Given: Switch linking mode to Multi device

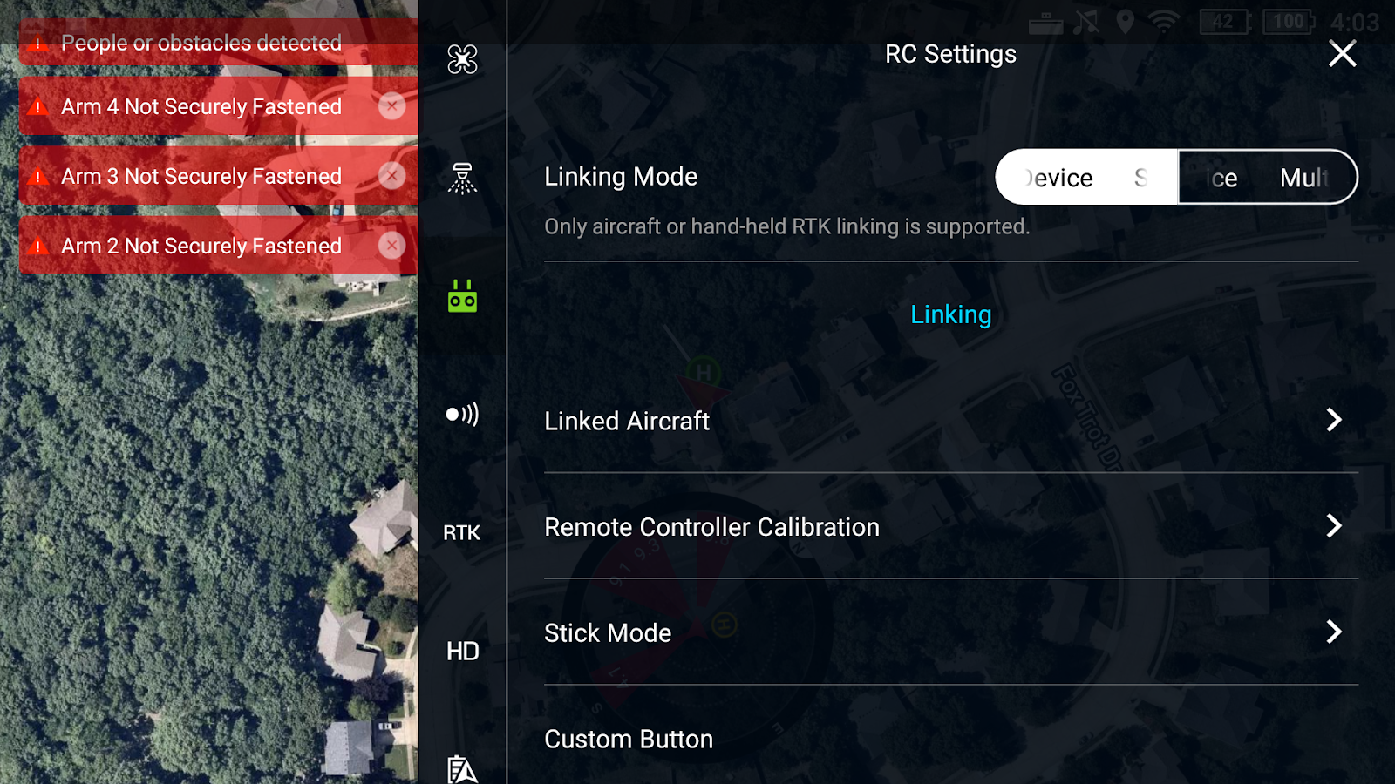Looking at the screenshot, I should tap(1268, 177).
